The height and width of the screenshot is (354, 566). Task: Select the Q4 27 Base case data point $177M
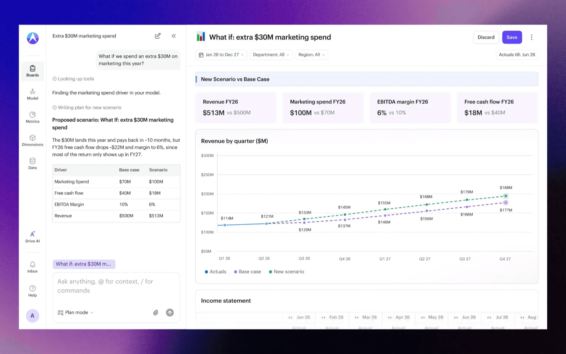coord(506,203)
